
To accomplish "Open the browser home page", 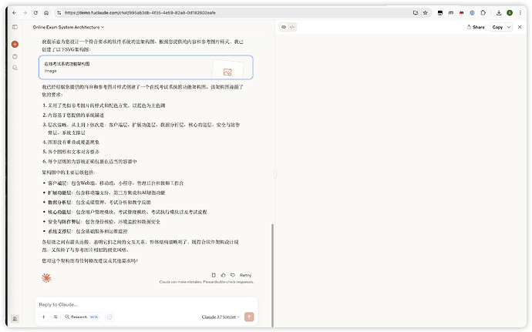I will tap(46, 13).
